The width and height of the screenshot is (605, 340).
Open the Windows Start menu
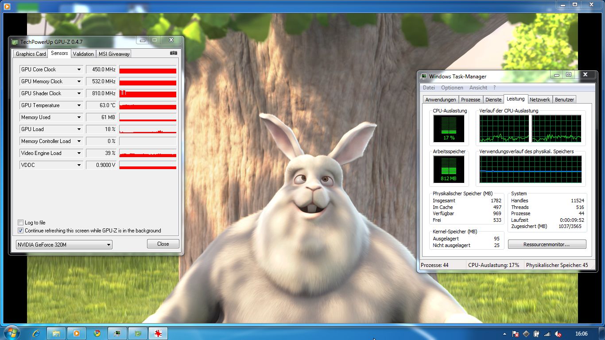tap(12, 333)
